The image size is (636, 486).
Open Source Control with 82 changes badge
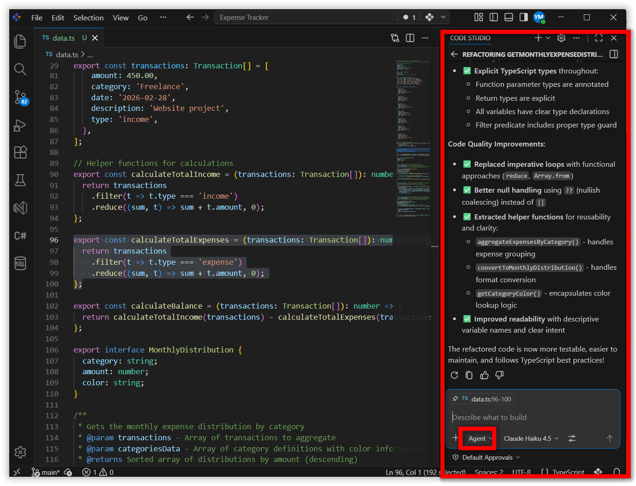point(21,97)
